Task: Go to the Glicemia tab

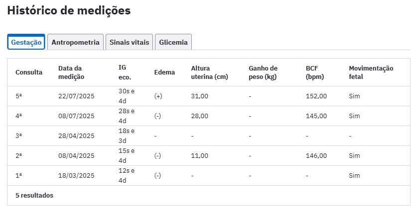Action: coord(173,42)
